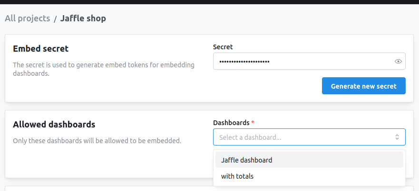Click empty area below the Embed secret description
The height and width of the screenshot is (191, 419).
[107, 89]
